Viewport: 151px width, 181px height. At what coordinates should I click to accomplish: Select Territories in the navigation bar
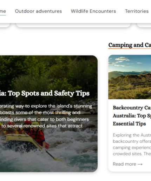tap(137, 11)
